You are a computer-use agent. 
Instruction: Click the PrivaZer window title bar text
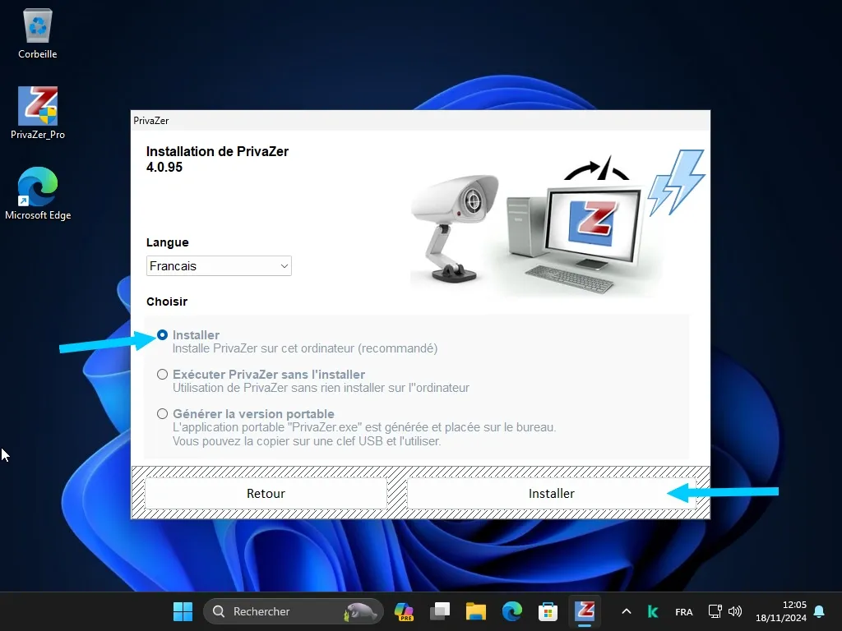click(151, 121)
